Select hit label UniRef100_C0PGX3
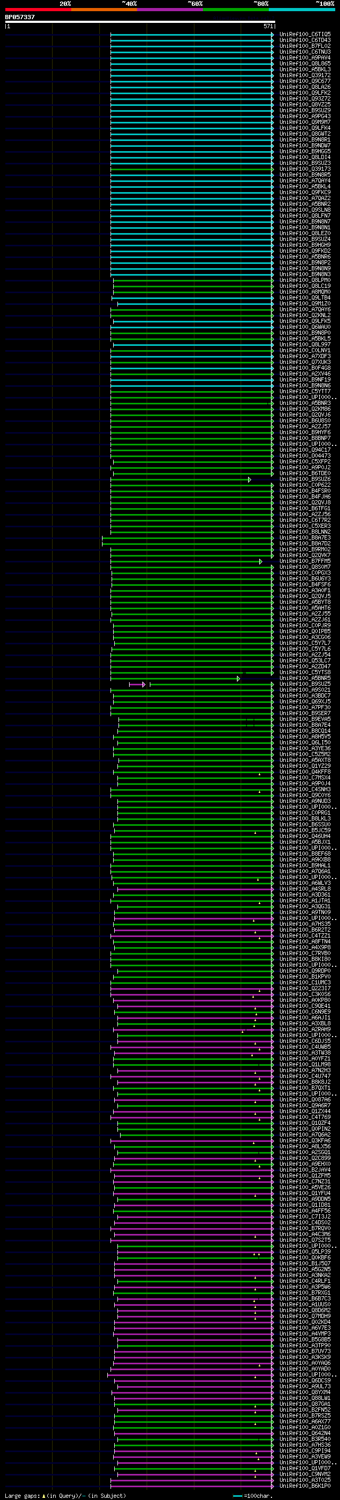The width and height of the screenshot is (340, 1500). click(305, 573)
